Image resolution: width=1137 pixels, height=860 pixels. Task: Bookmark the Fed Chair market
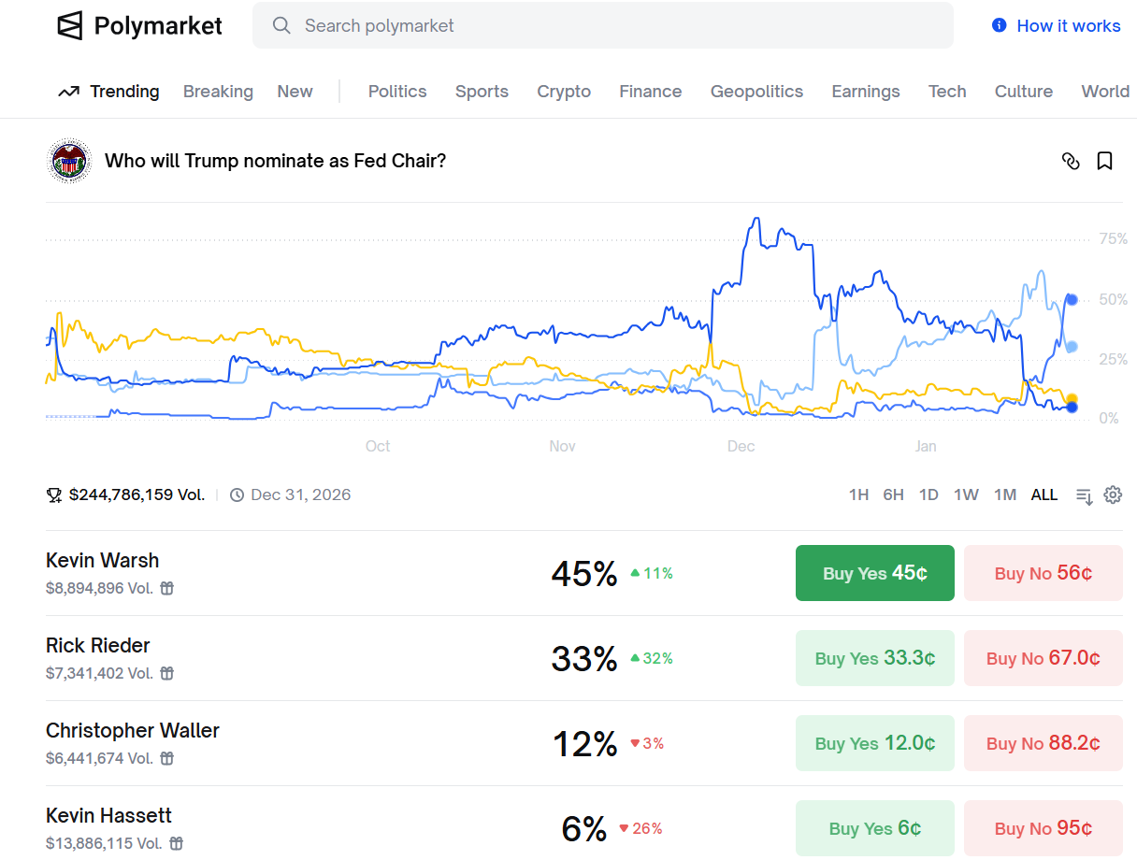point(1104,162)
